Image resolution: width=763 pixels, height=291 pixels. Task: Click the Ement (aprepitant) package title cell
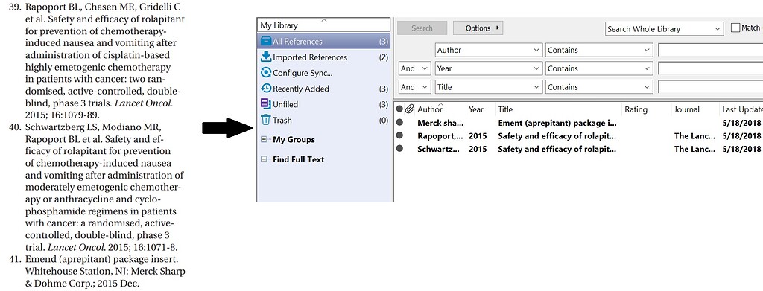pos(557,123)
